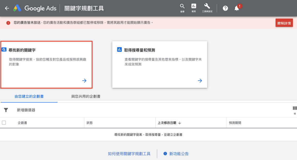Click the Google Ads logo

click(35, 8)
